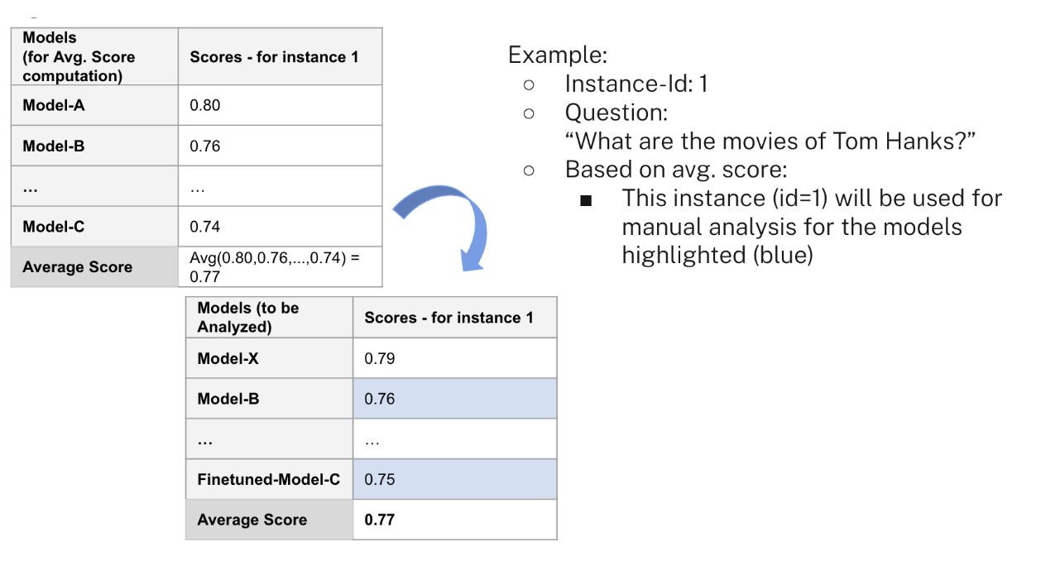Select the Model-B cell in top table
Image resolution: width=1041 pixels, height=561 pixels.
94,146
